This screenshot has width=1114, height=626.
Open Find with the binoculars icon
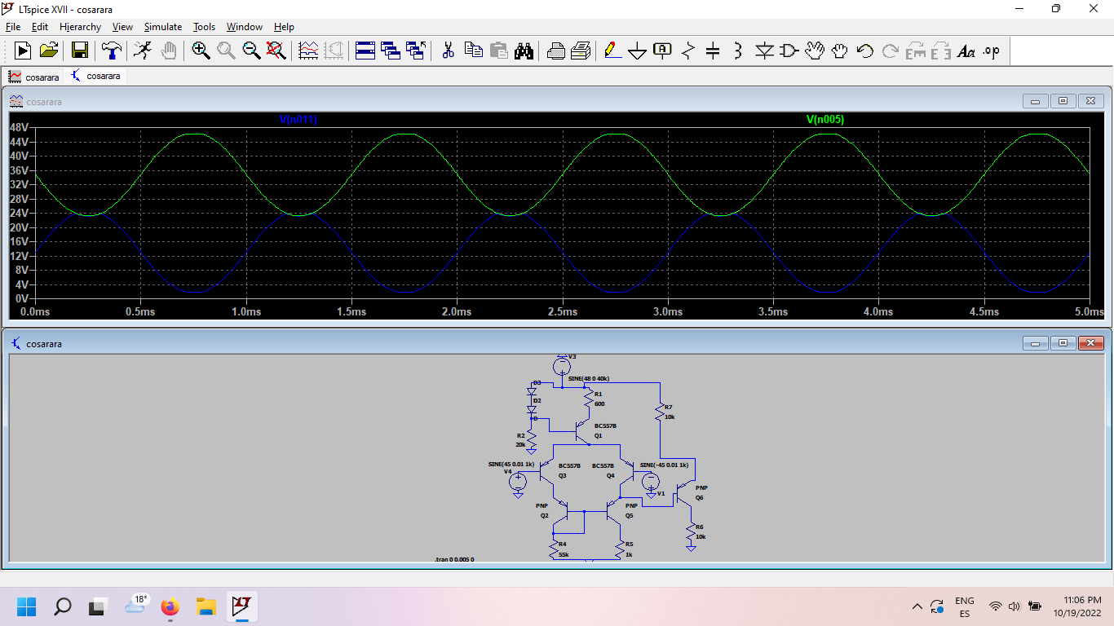(524, 51)
